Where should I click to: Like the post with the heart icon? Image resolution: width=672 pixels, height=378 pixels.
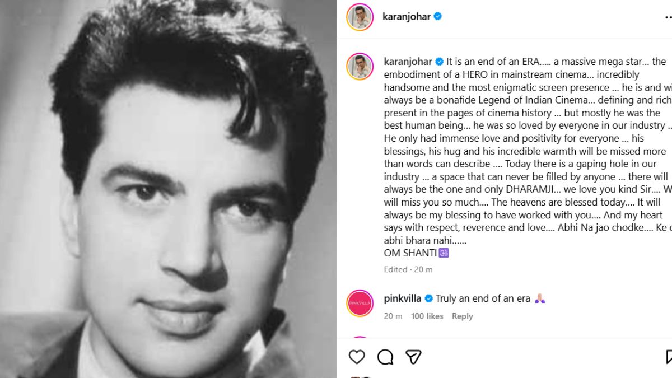pyautogui.click(x=357, y=357)
